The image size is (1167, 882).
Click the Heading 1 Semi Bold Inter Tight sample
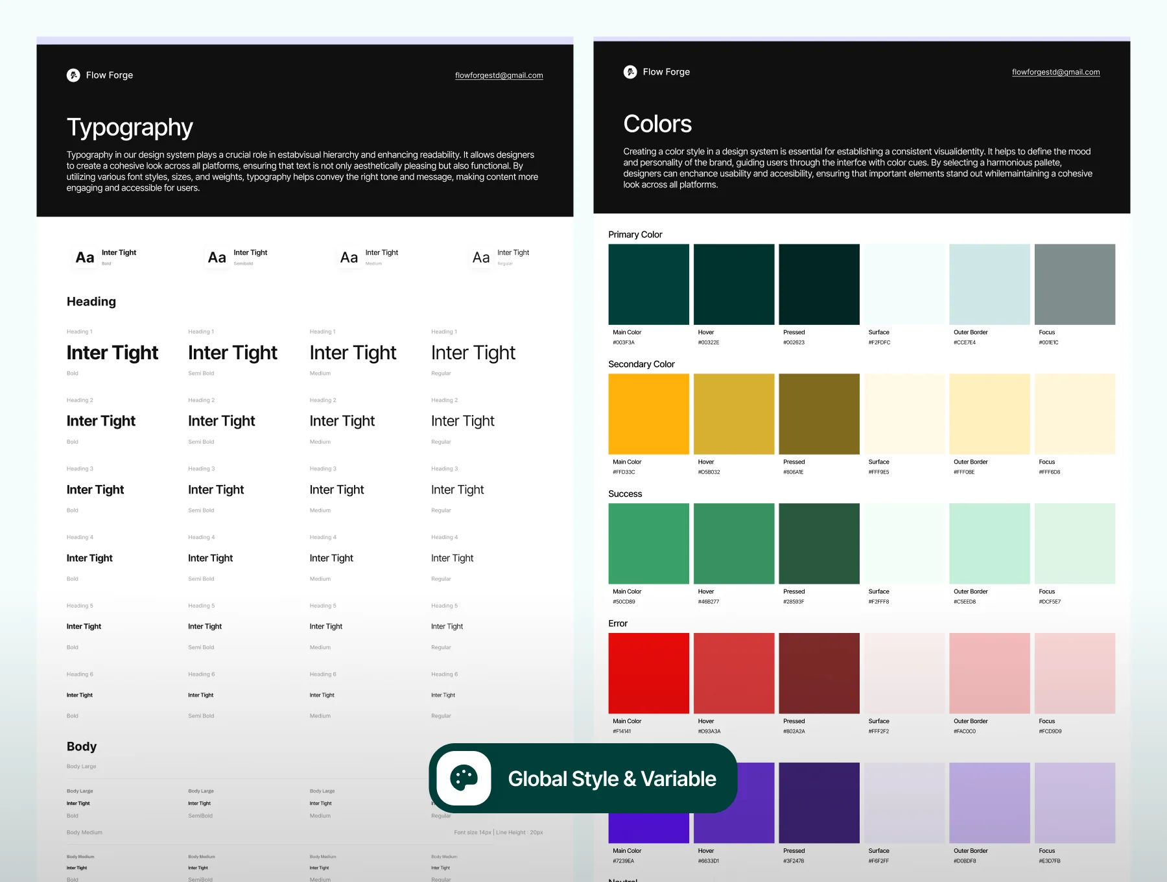[x=233, y=353]
